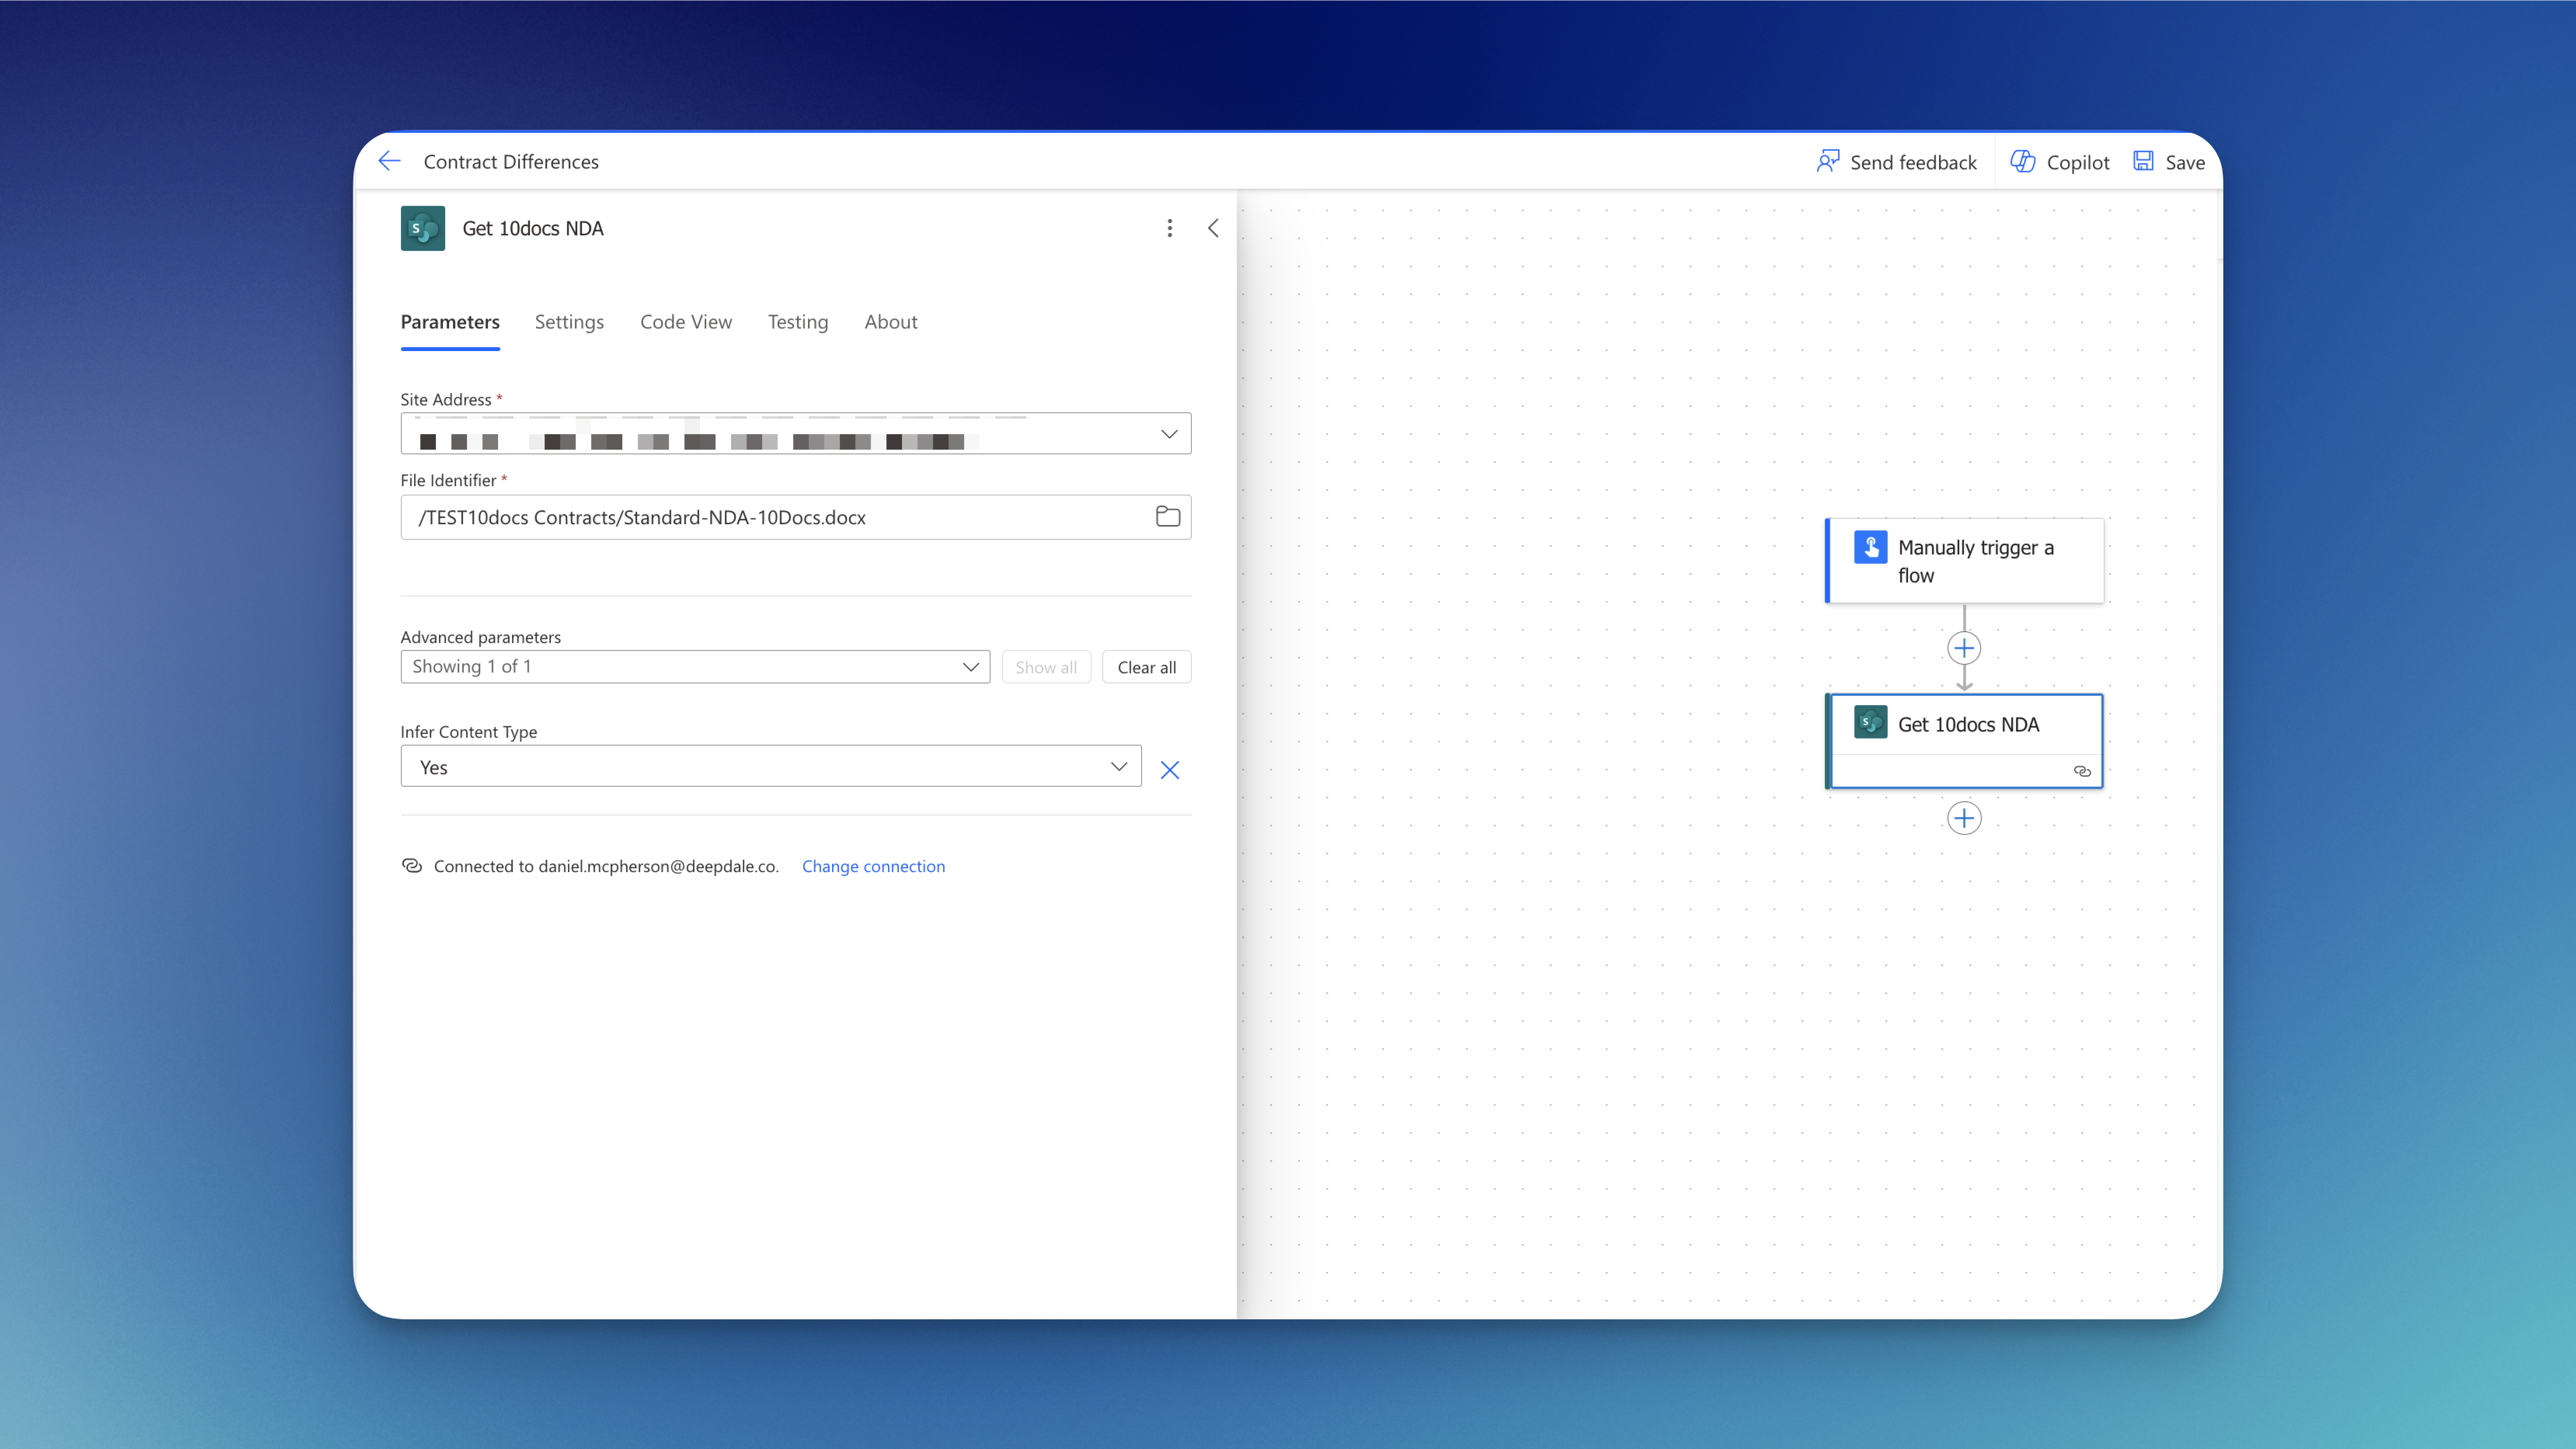The height and width of the screenshot is (1449, 2576).
Task: Remove the Infer Content Type parameter with the X
Action: 1169,770
